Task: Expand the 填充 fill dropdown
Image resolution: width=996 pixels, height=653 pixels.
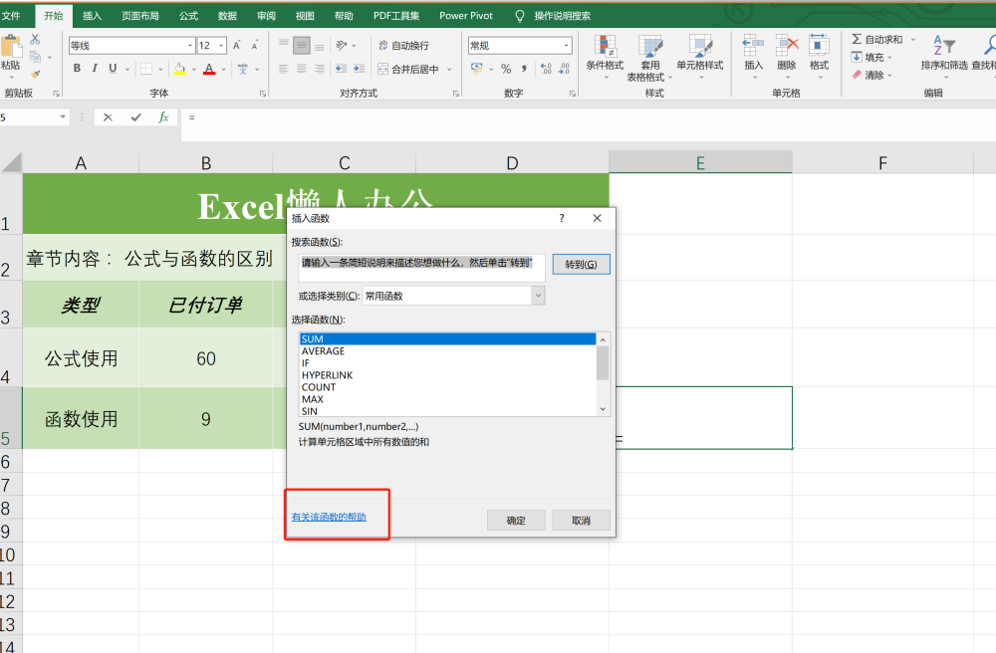Action: [889, 57]
